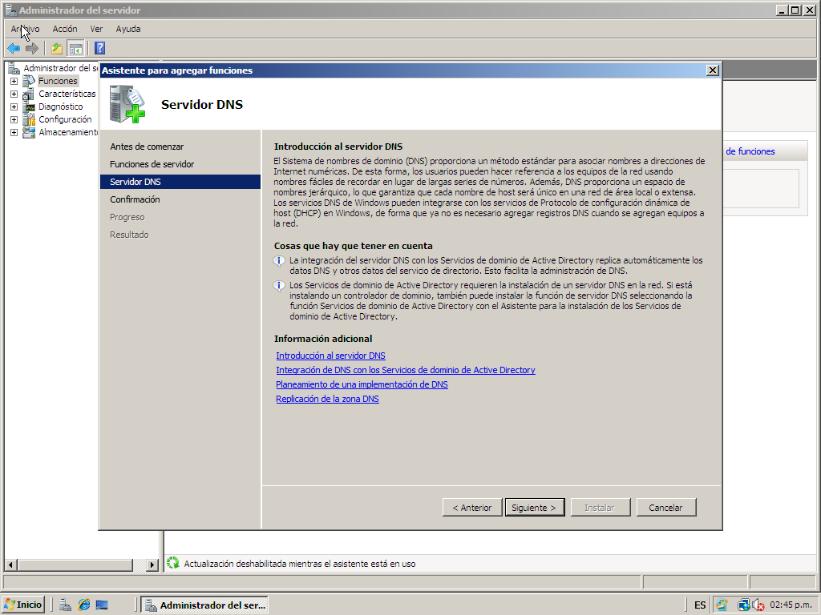Click the muted volume tray icon
The image size is (821, 615).
click(758, 605)
